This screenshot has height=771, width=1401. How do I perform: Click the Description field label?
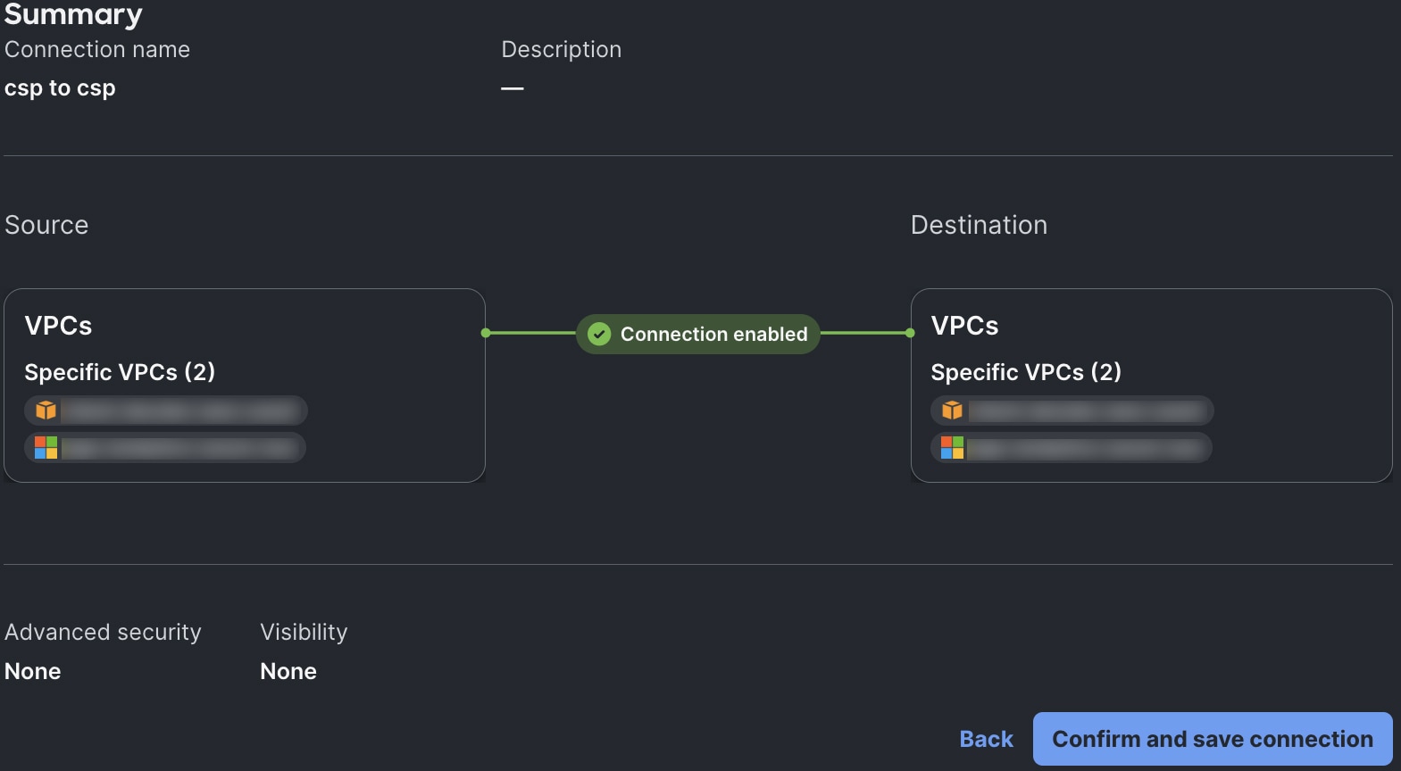click(561, 50)
